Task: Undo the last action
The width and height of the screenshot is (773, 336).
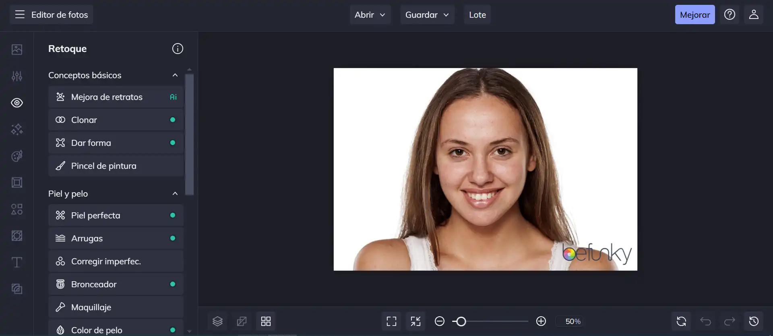Action: coord(705,321)
